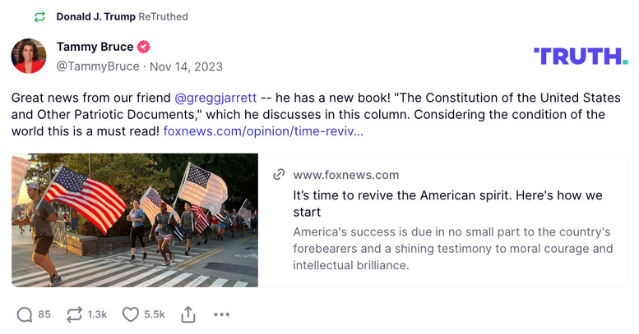The image size is (639, 334).
Task: Click the TRUTH. logo
Action: pyautogui.click(x=580, y=56)
